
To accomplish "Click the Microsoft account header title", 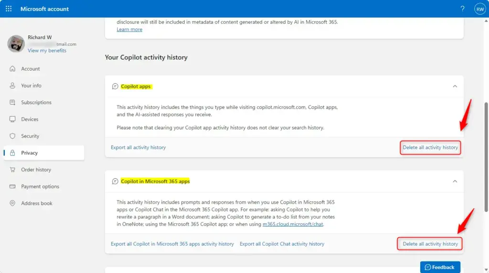I will [x=44, y=9].
